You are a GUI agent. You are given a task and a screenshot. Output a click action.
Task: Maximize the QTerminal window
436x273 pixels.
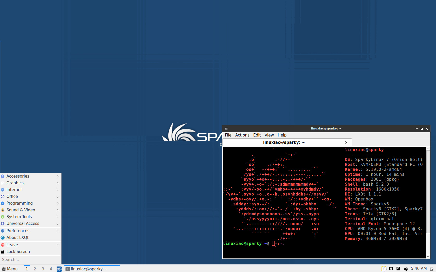click(x=422, y=129)
